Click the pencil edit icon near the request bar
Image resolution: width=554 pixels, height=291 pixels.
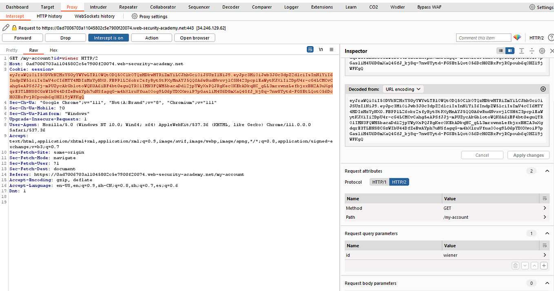(x=5, y=27)
